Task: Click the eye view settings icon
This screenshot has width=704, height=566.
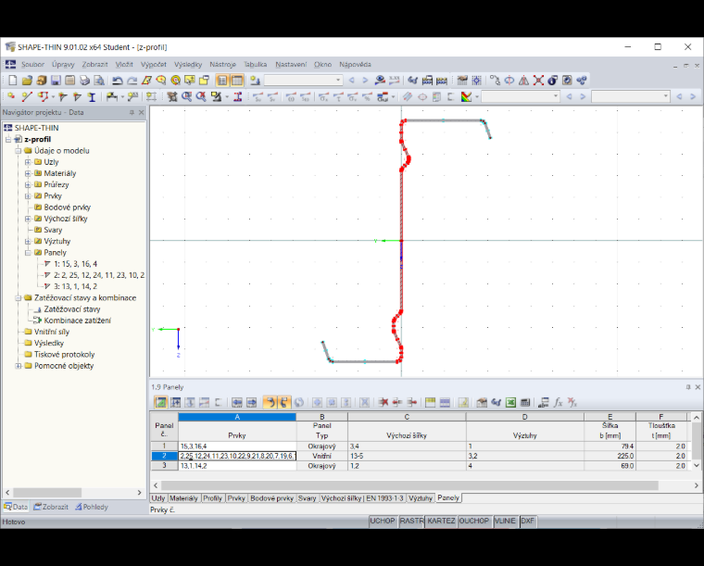Action: [x=380, y=81]
